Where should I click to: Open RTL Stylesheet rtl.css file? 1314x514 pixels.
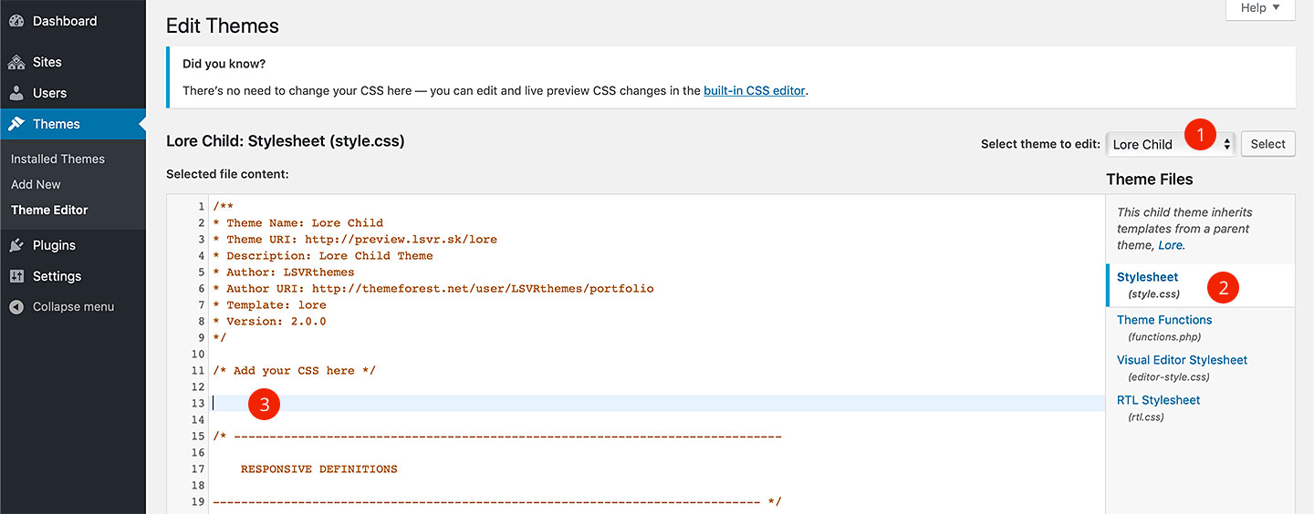tap(1158, 407)
